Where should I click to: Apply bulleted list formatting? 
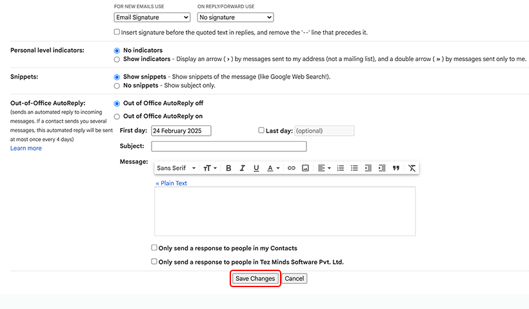(354, 168)
